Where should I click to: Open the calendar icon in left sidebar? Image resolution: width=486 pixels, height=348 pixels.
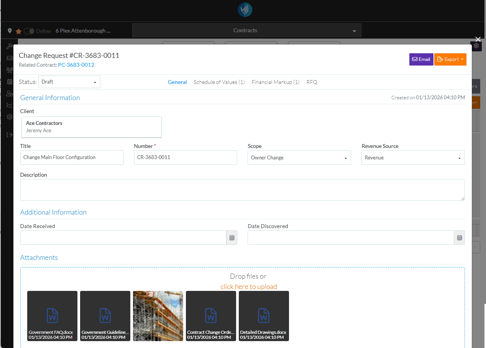tap(10, 82)
